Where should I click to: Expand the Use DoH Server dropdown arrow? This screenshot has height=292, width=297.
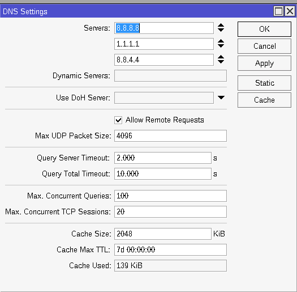pyautogui.click(x=221, y=98)
